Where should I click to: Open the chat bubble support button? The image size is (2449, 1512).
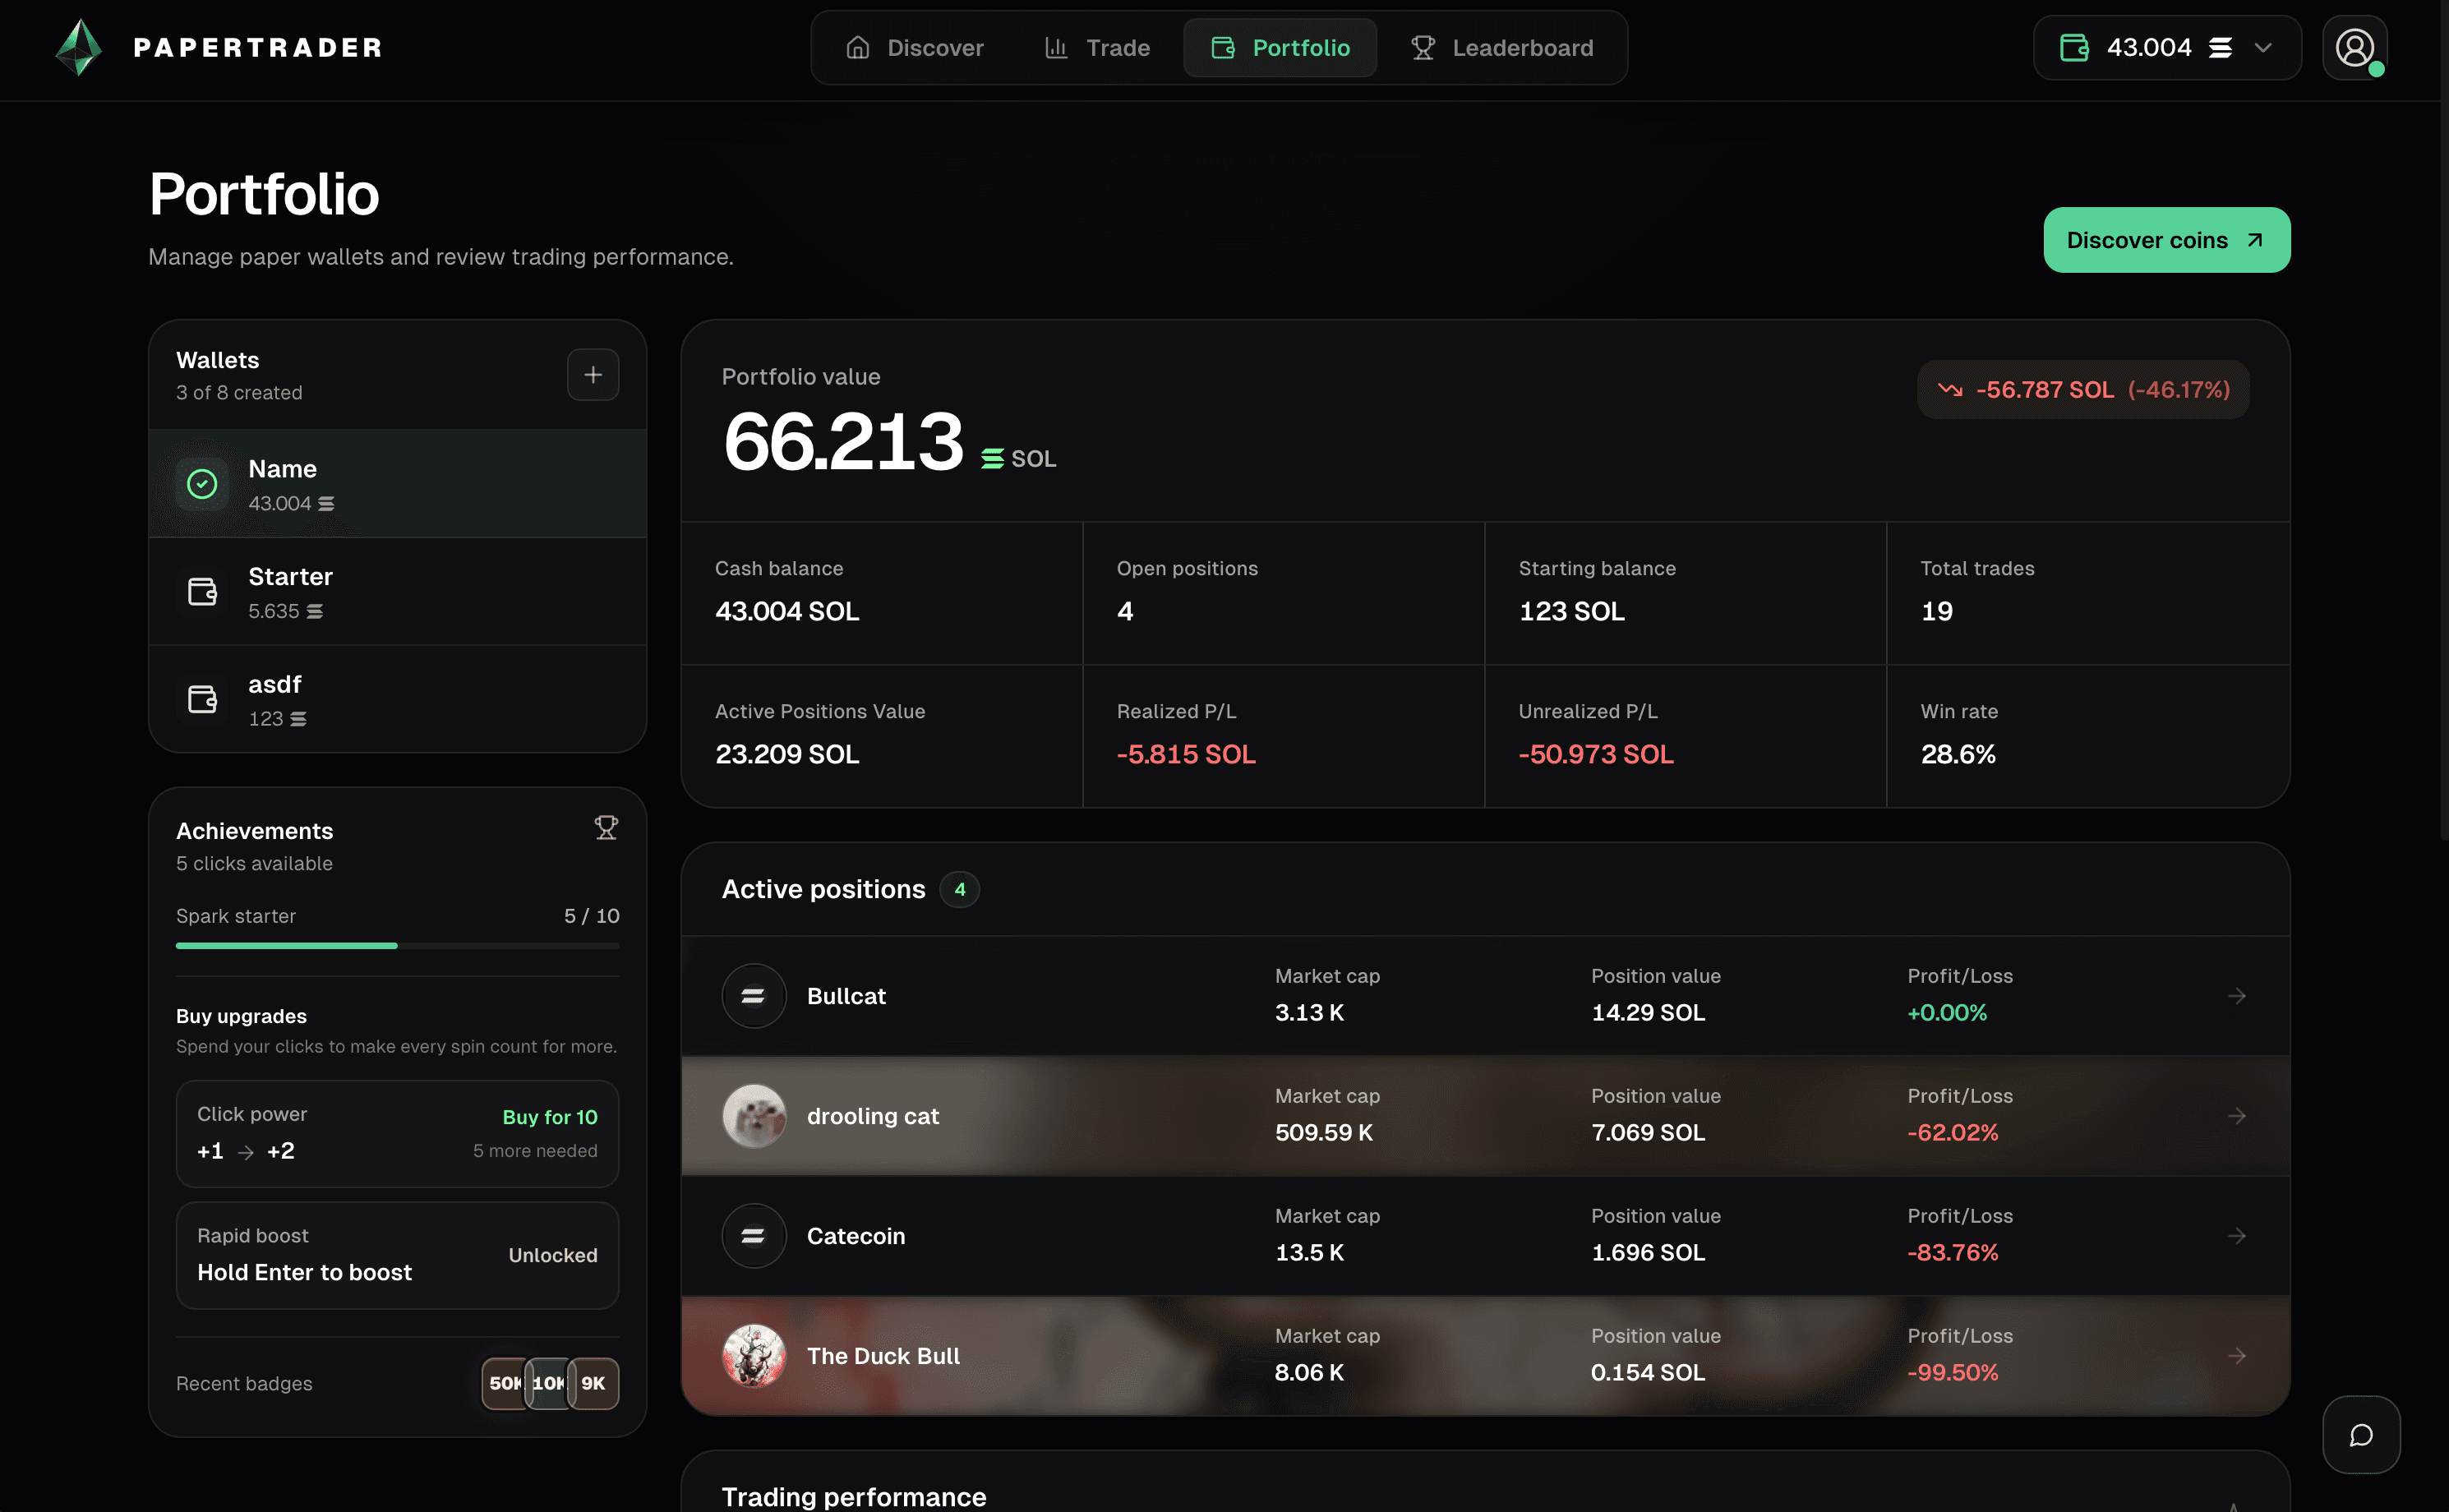[2361, 1435]
